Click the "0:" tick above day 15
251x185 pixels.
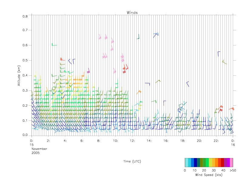click(32, 141)
